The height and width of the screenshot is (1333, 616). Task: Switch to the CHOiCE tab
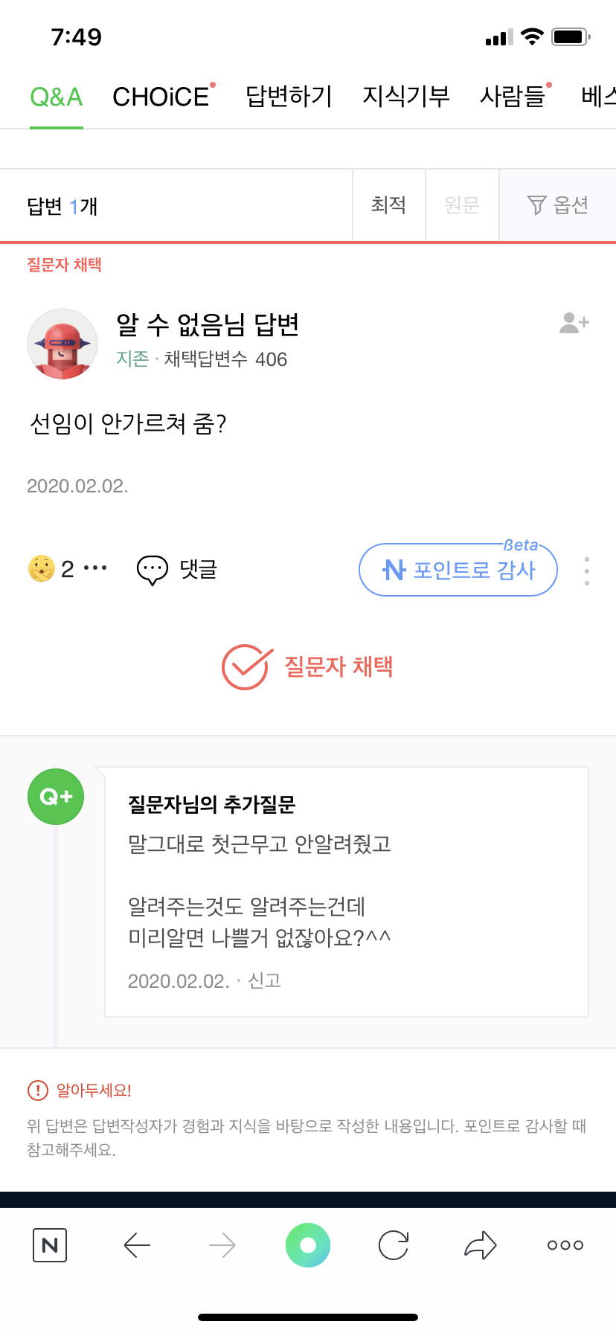click(161, 97)
